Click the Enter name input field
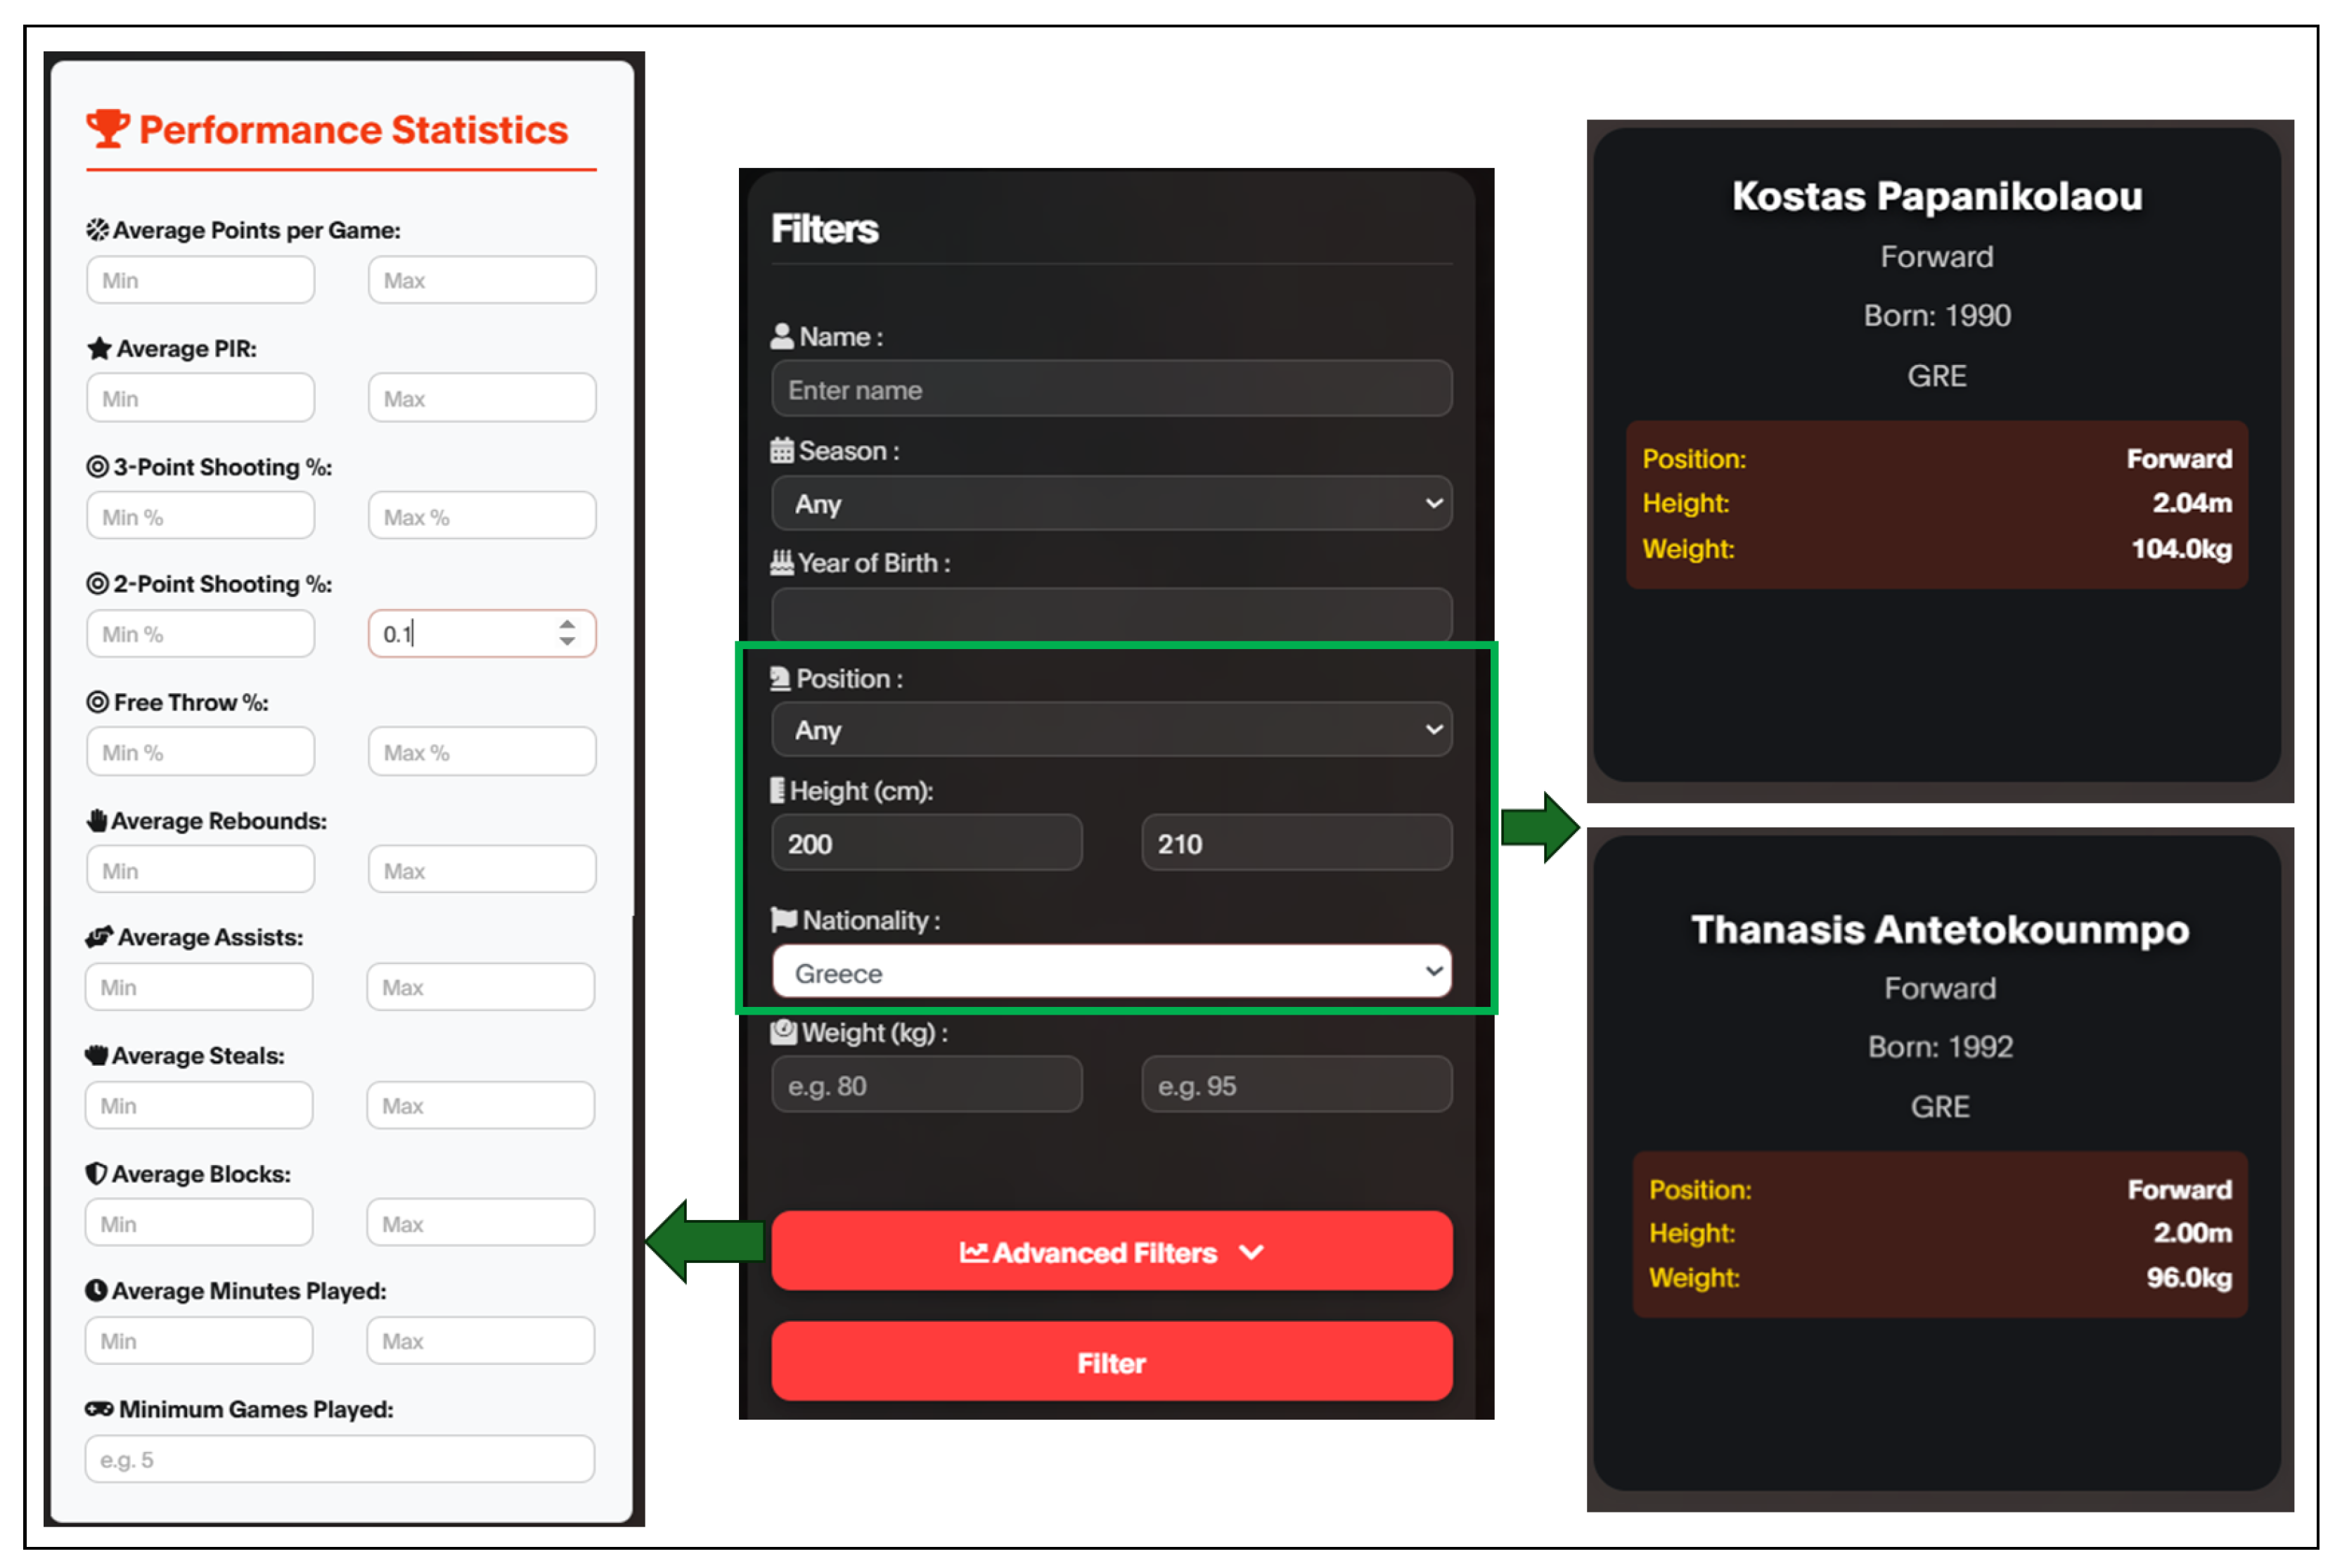2342x1568 pixels. click(1111, 389)
